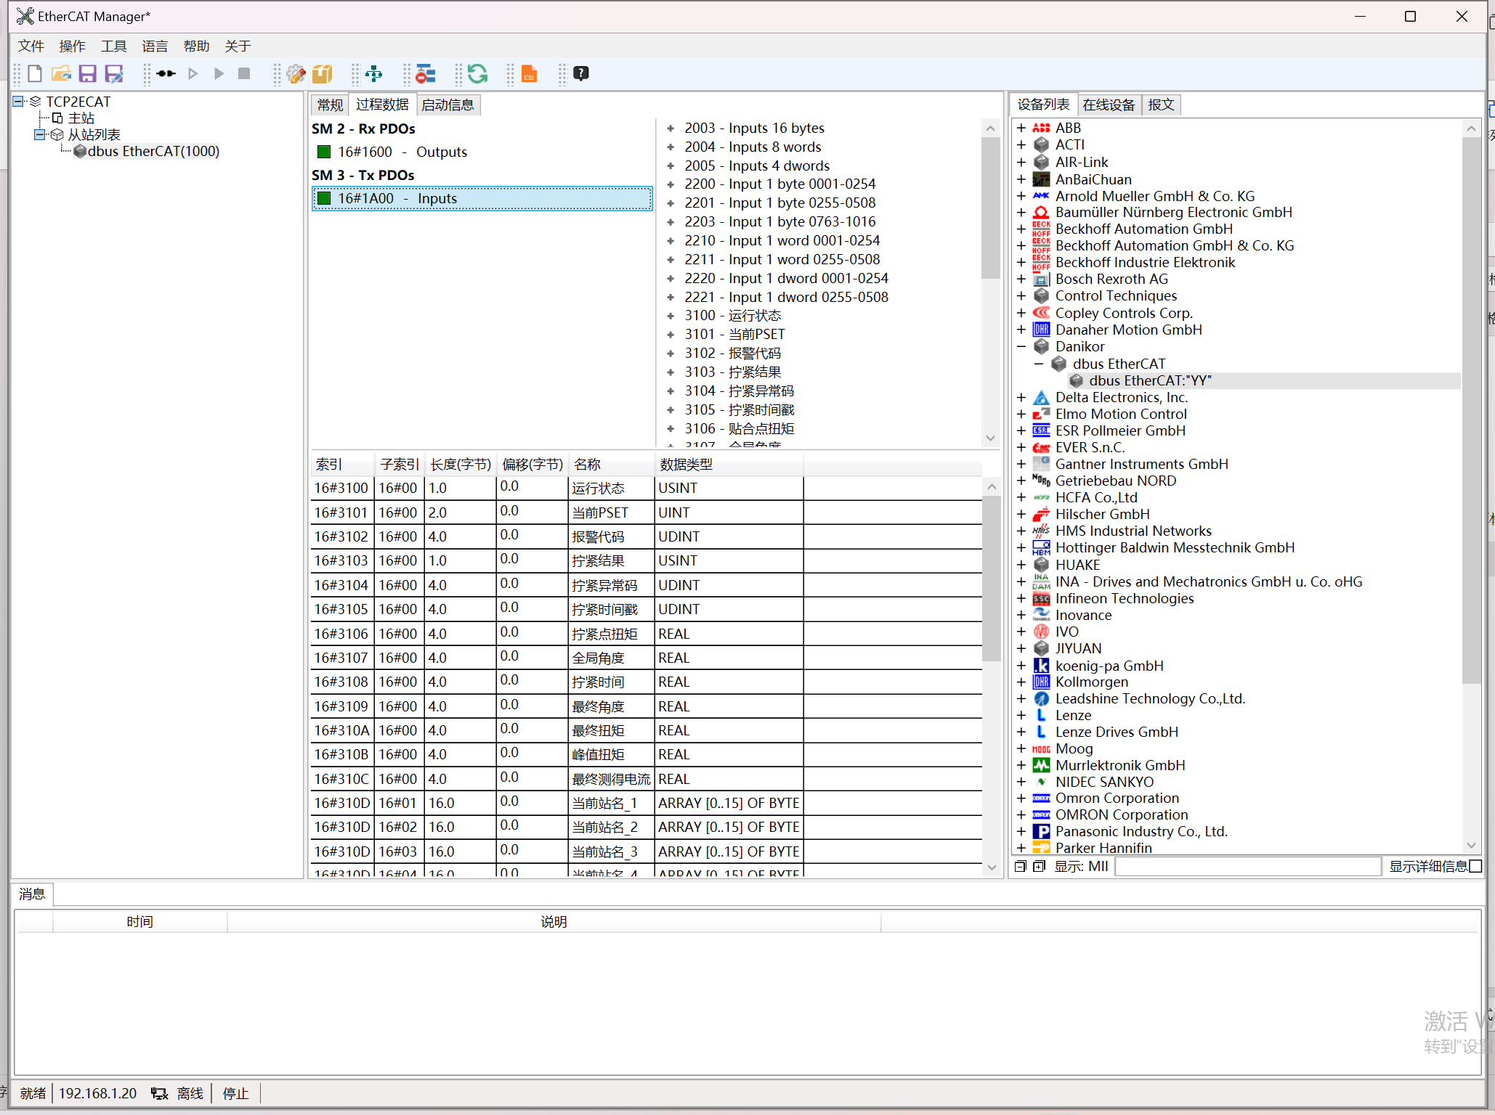Click the 名称 column header
This screenshot has height=1115, width=1495.
point(612,465)
